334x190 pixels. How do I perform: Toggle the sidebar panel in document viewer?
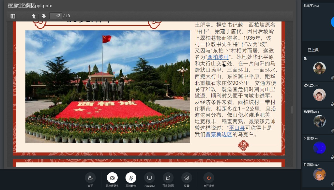coord(13,16)
